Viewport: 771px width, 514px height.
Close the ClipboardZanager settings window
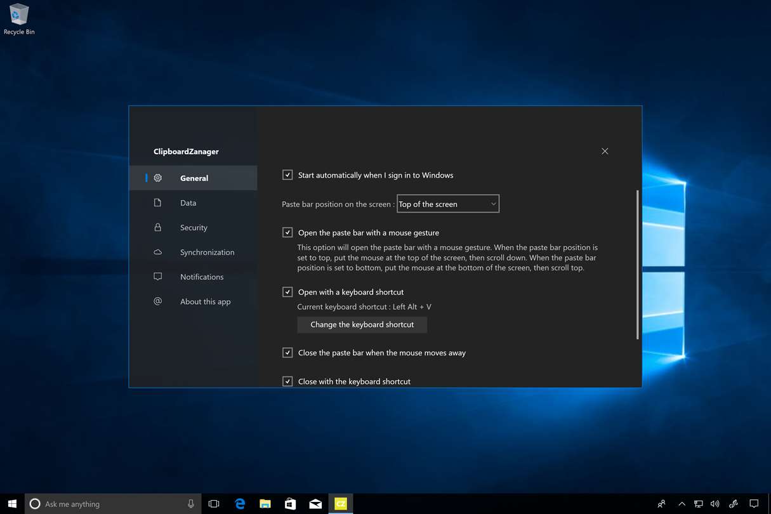tap(605, 151)
